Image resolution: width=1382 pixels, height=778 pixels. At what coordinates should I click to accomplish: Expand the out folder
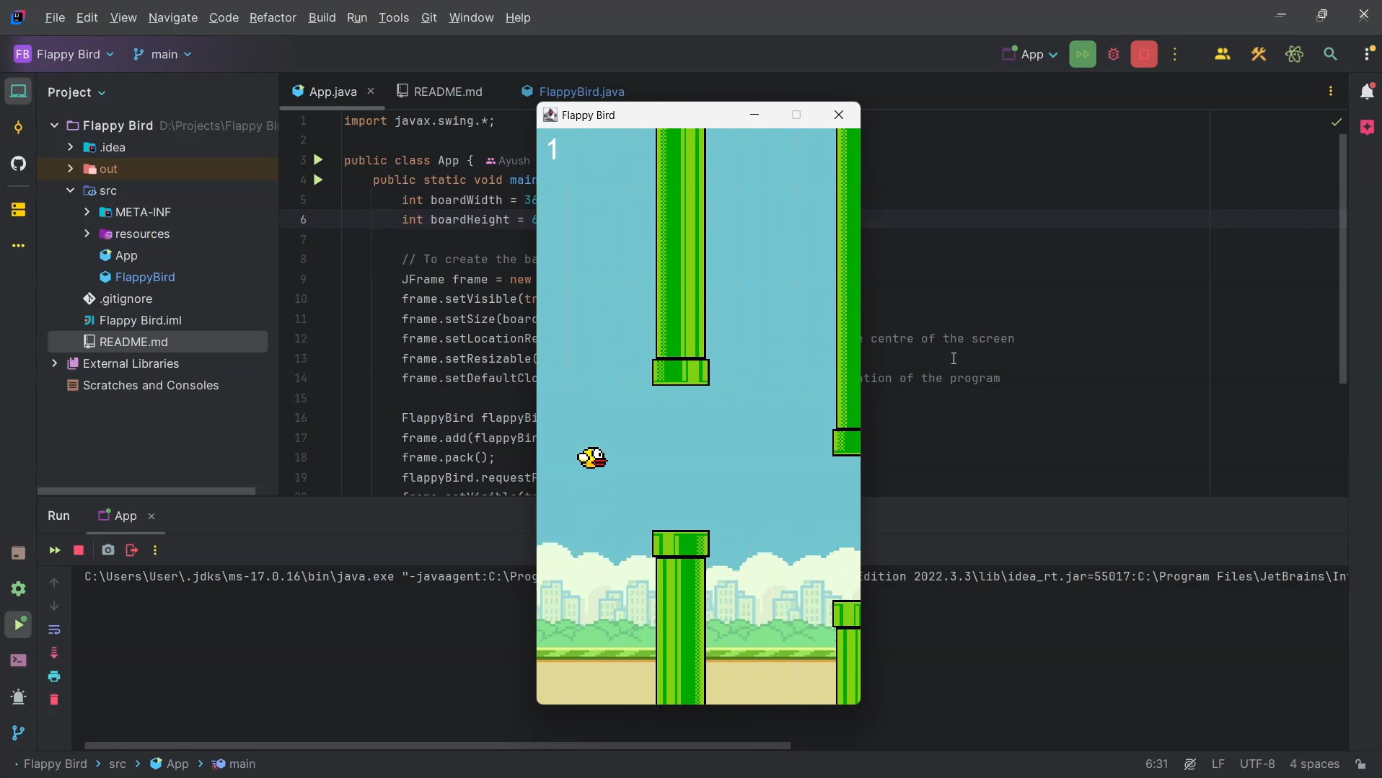(x=70, y=169)
